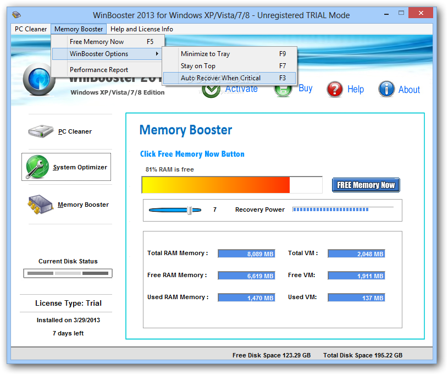Click '7 days left' text
The width and height of the screenshot is (448, 375).
click(68, 333)
